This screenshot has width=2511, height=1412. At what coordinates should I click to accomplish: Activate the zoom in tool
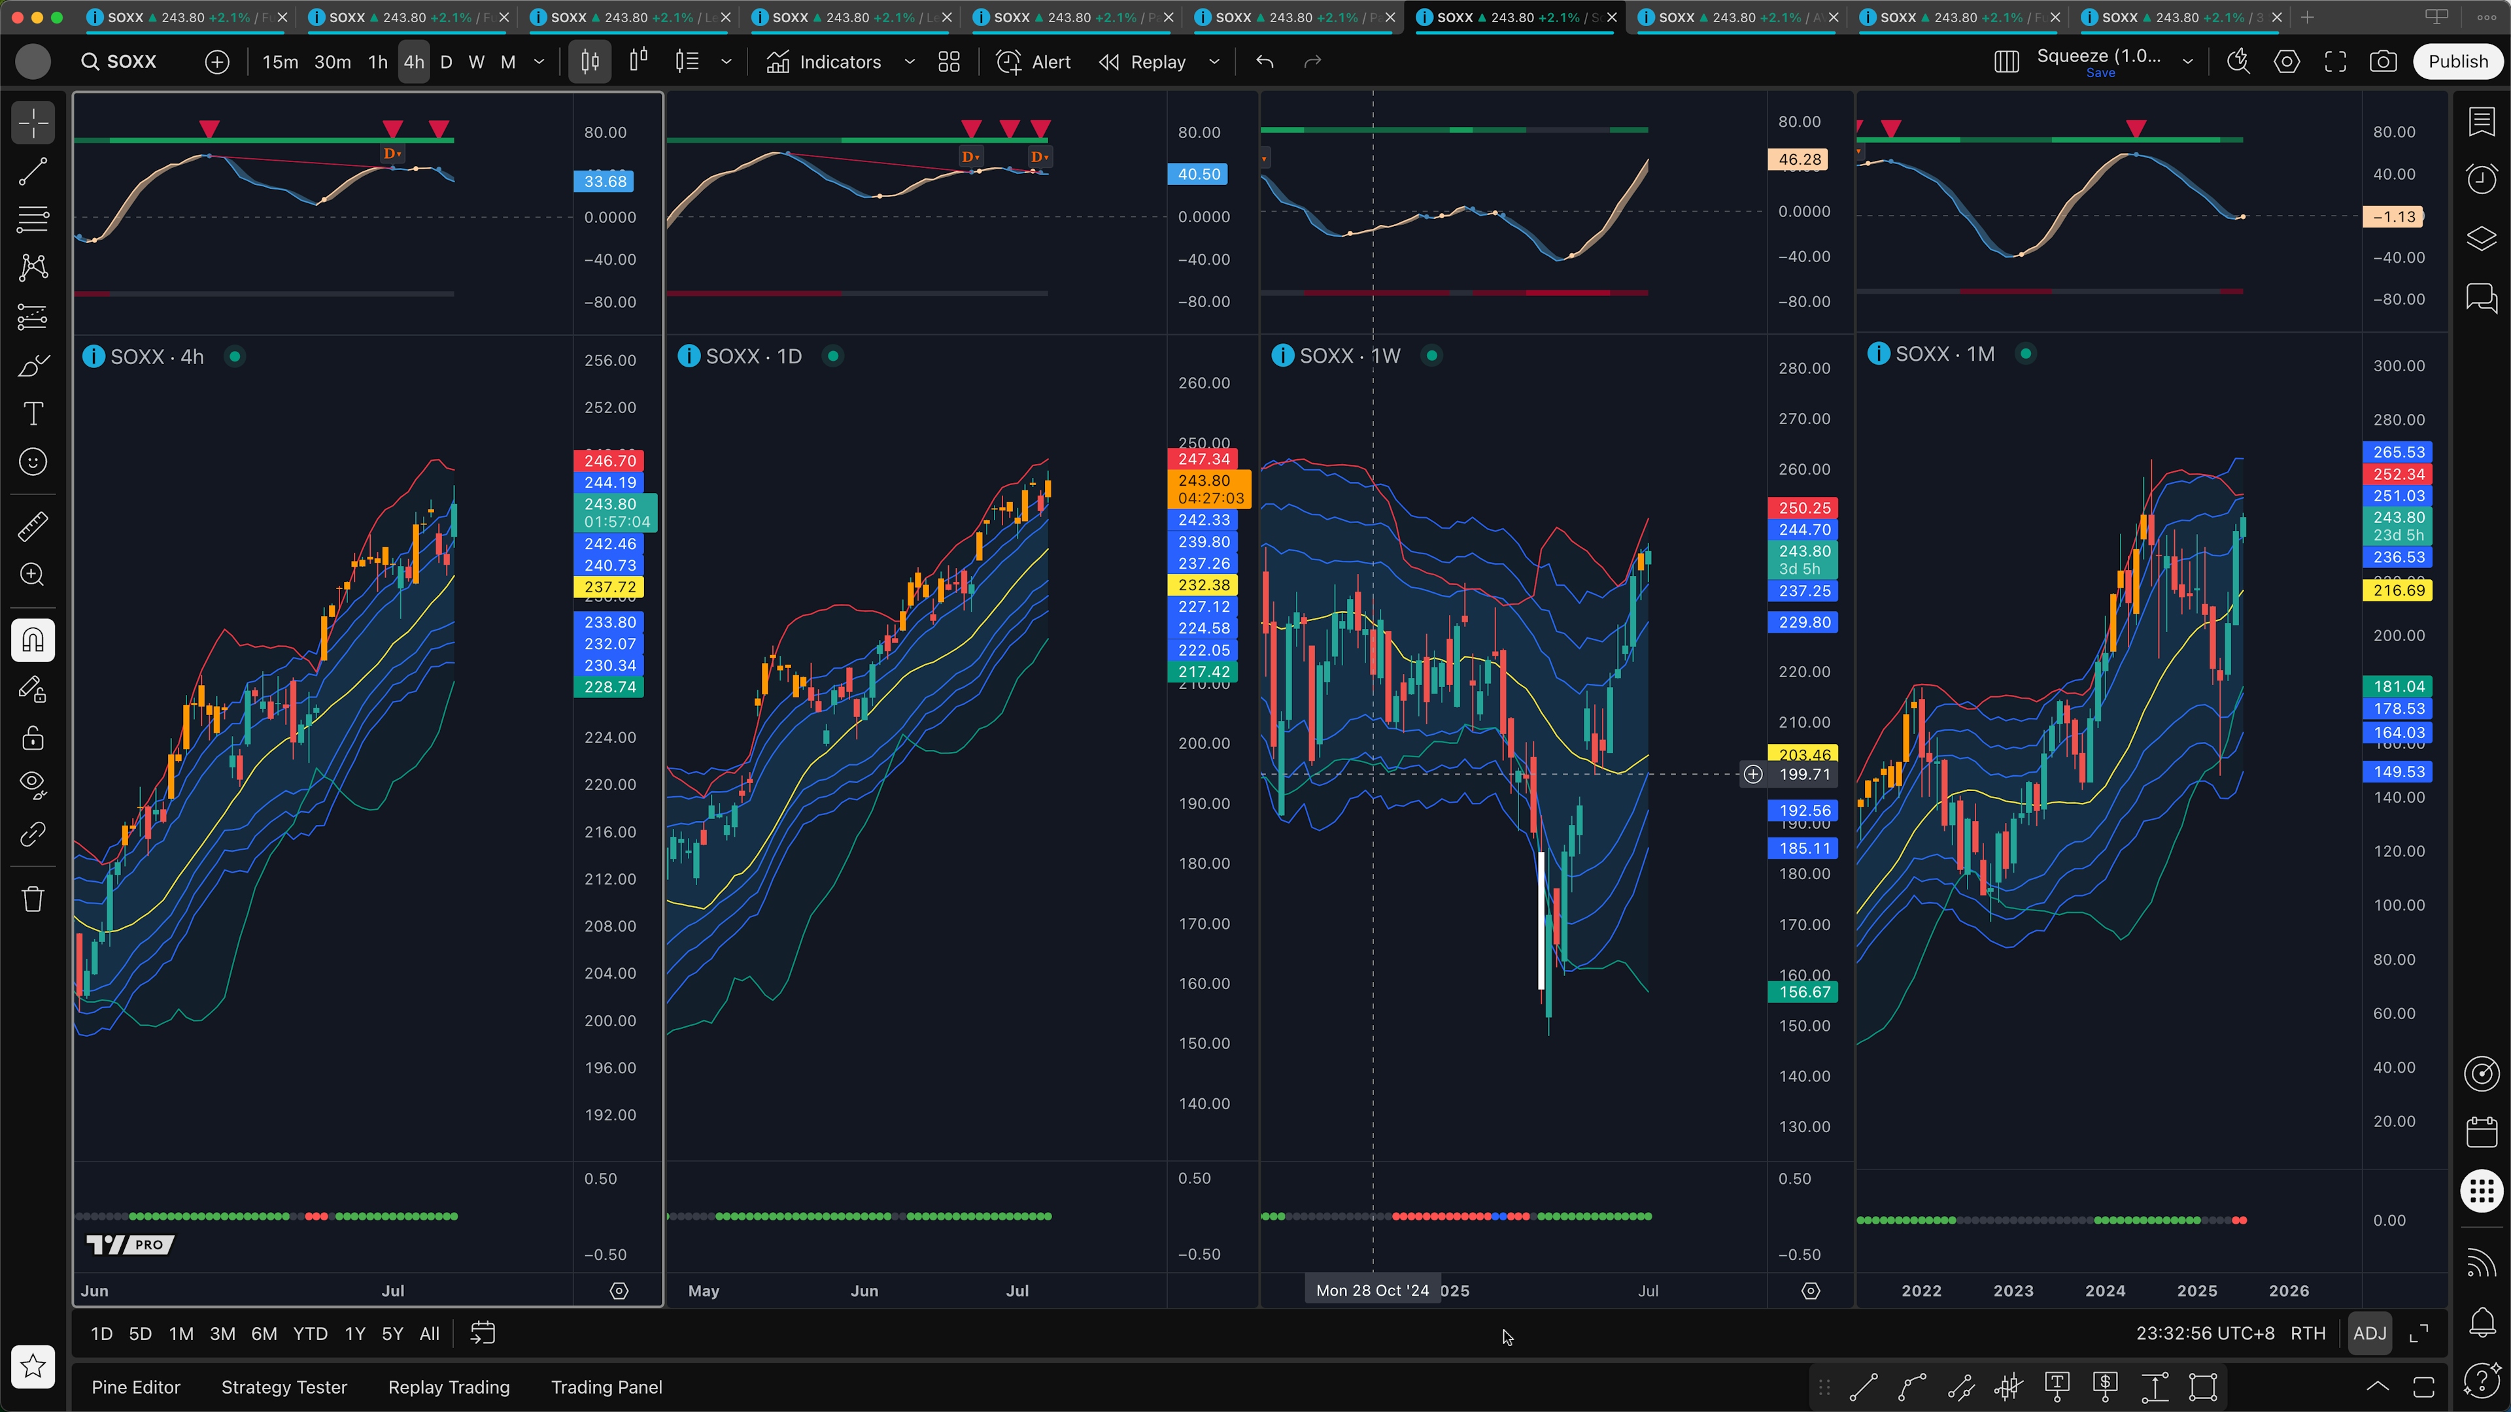[x=33, y=575]
